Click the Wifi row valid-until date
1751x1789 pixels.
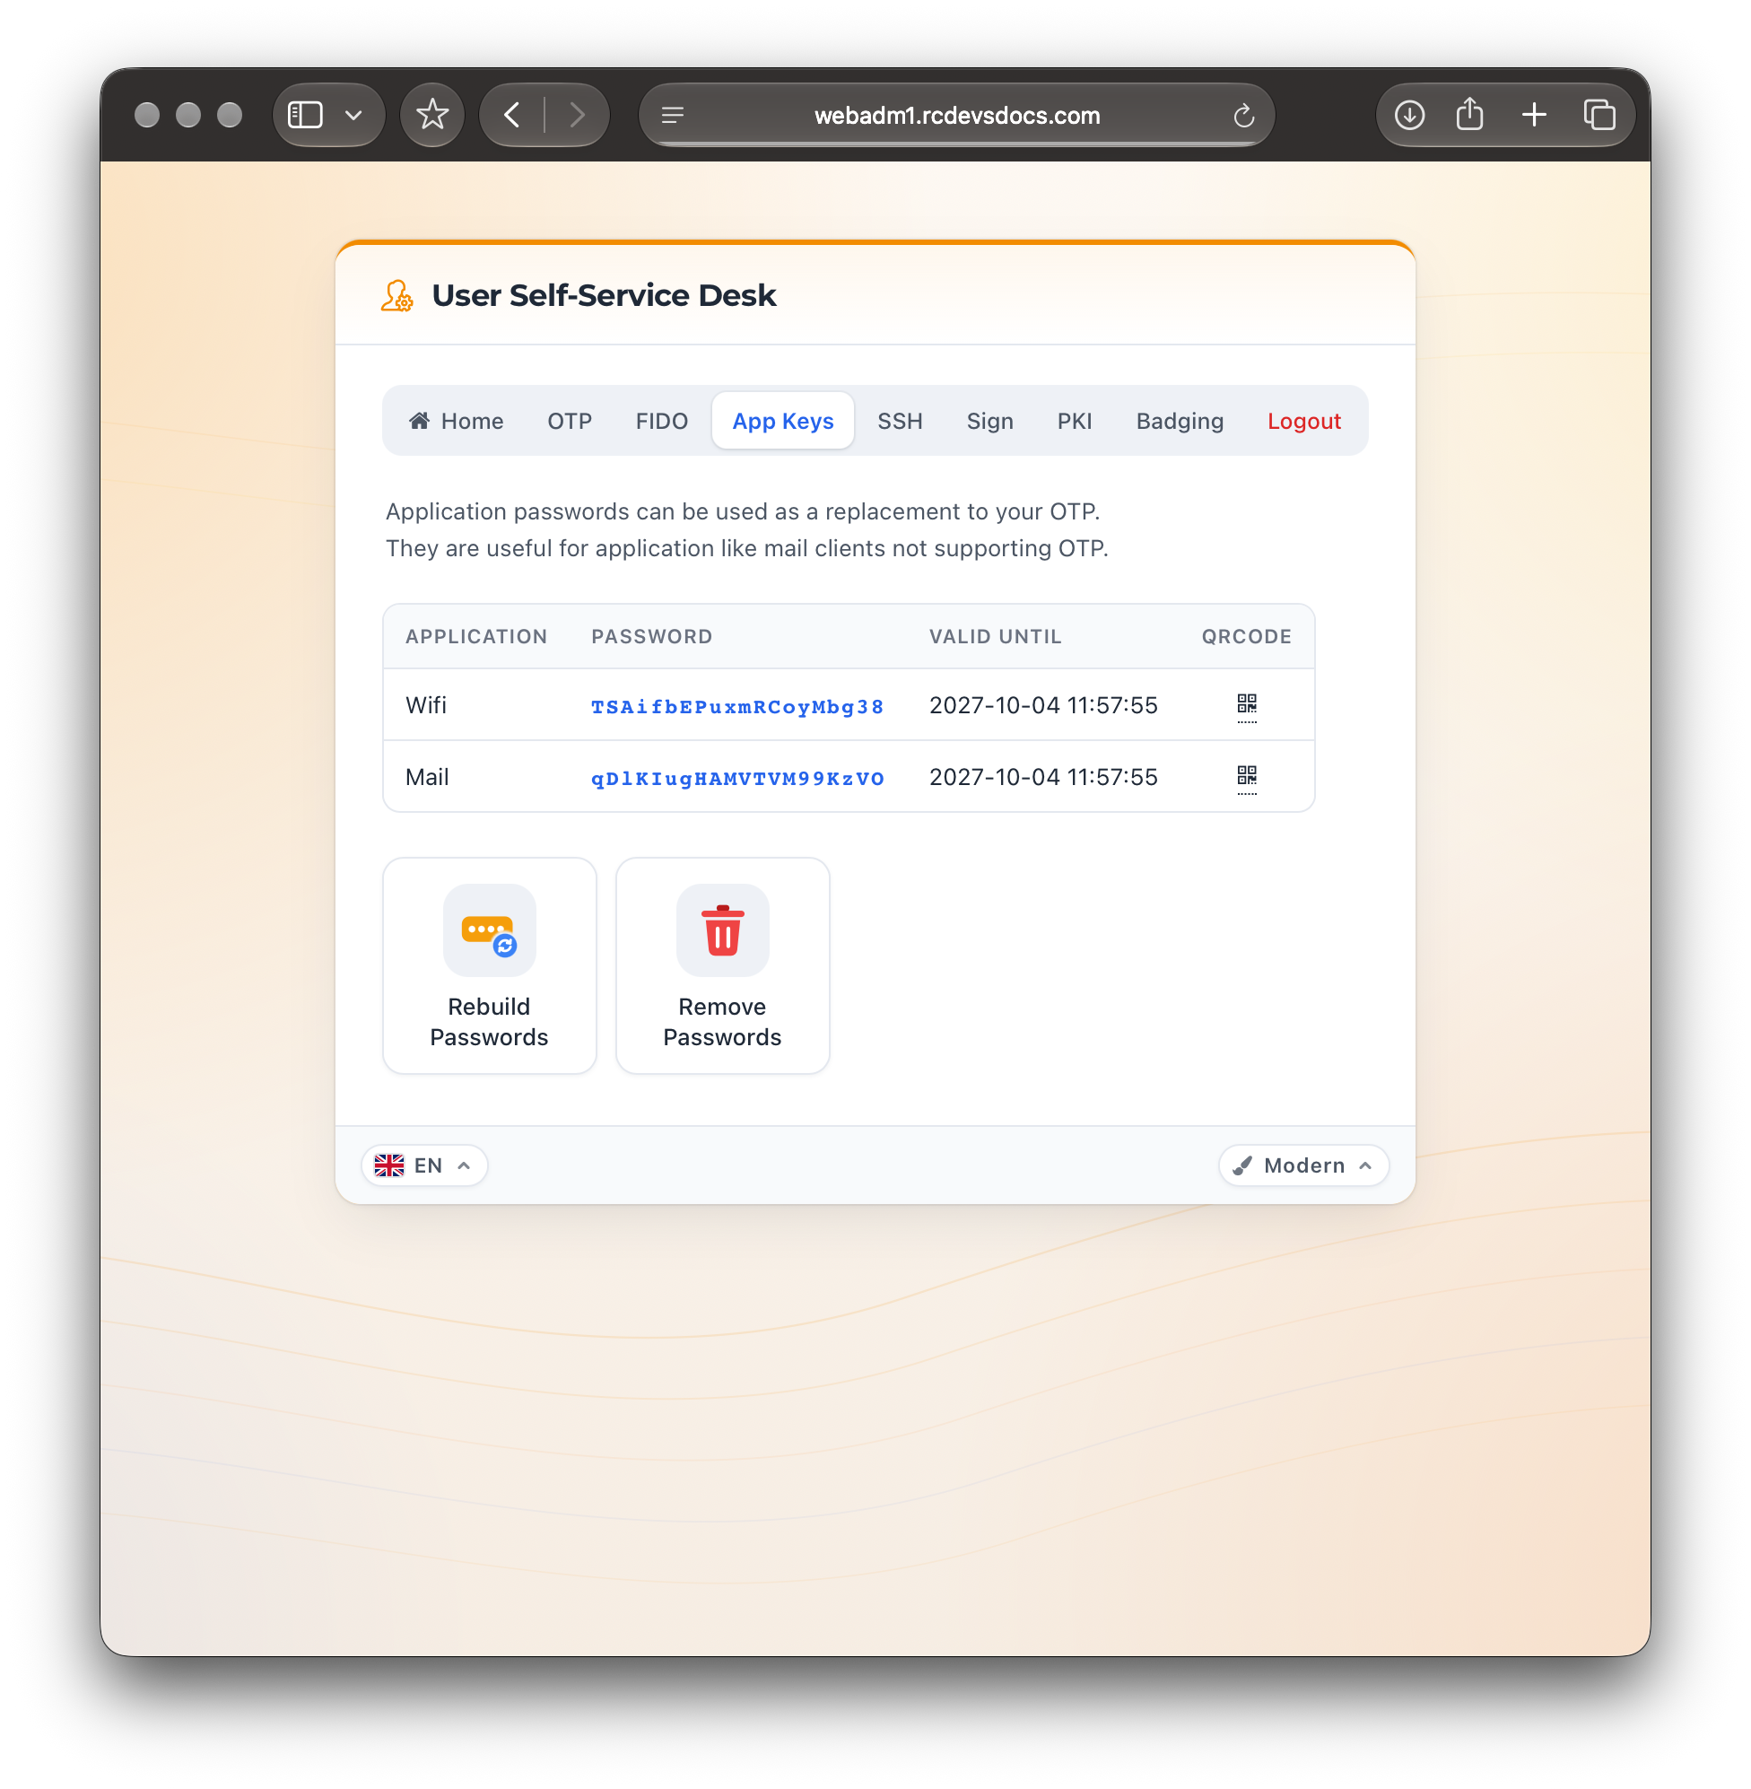click(x=1043, y=705)
